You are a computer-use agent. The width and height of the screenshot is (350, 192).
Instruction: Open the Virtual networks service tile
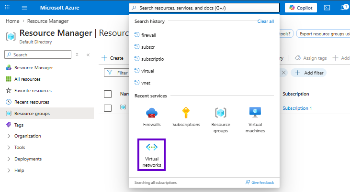coord(152,155)
